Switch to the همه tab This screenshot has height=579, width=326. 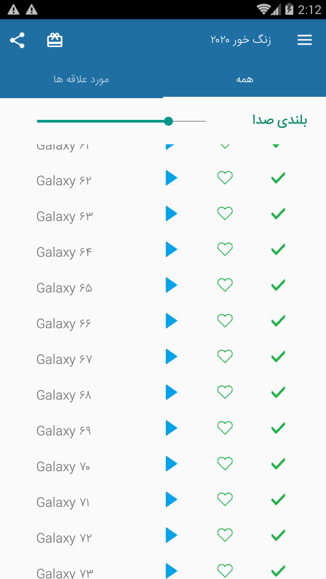[x=244, y=80]
